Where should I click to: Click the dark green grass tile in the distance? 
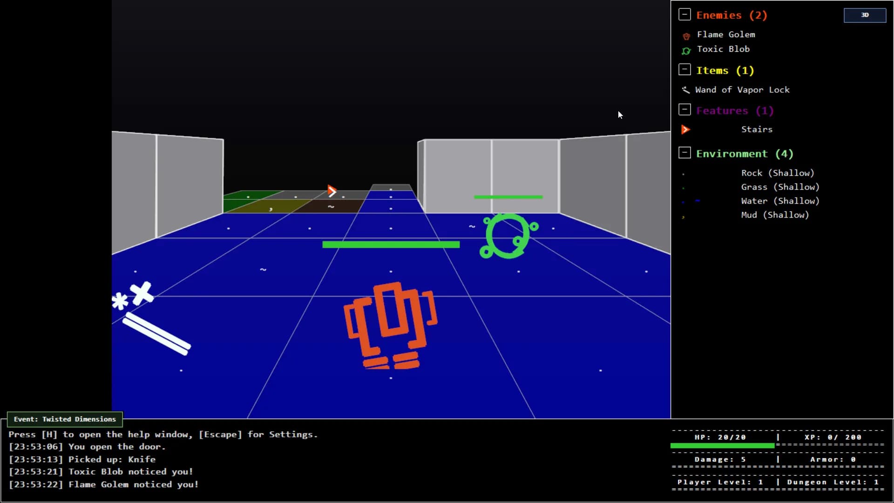(x=253, y=195)
